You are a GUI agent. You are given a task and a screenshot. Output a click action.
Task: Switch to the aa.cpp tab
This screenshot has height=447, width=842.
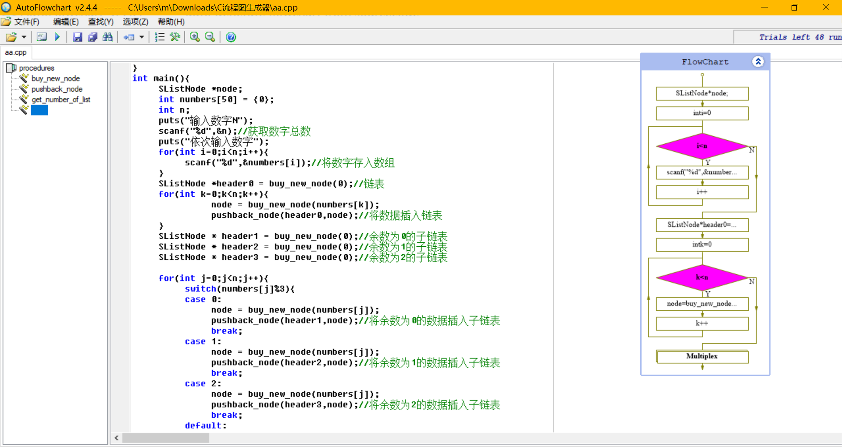tap(16, 53)
